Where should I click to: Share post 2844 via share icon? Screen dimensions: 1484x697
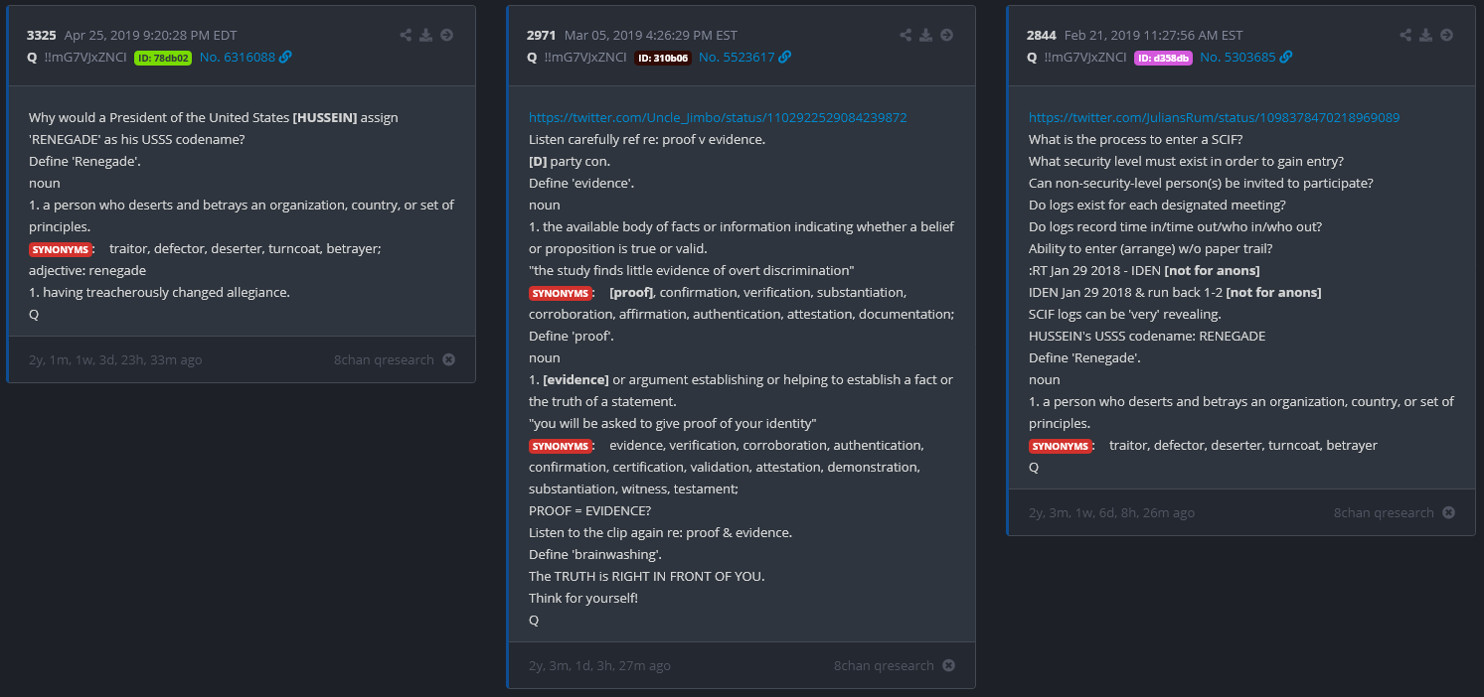[1405, 35]
